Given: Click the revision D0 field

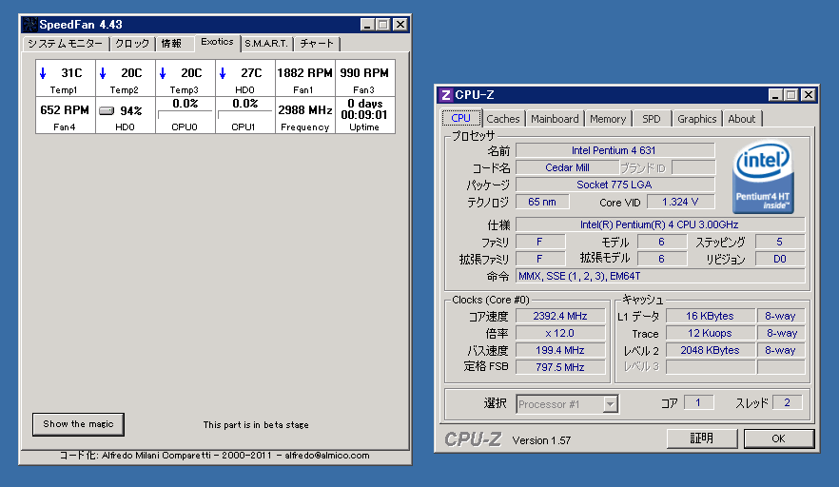Looking at the screenshot, I should 780,259.
